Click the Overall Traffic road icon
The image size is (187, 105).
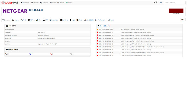click(x=7, y=50)
